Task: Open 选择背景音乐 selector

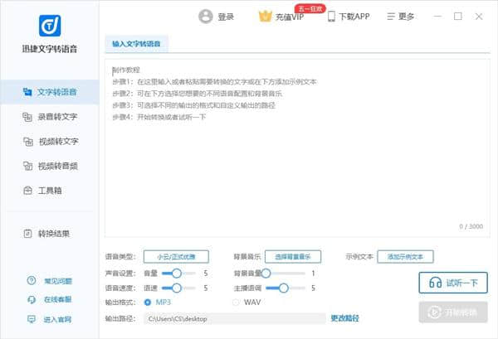Action: pos(293,257)
